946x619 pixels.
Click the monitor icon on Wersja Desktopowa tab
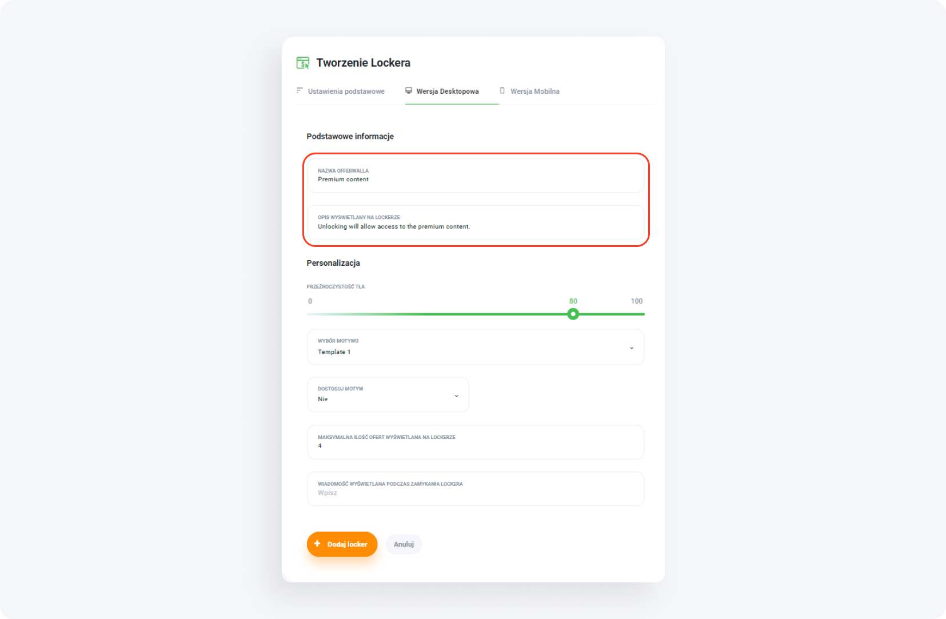coord(409,90)
